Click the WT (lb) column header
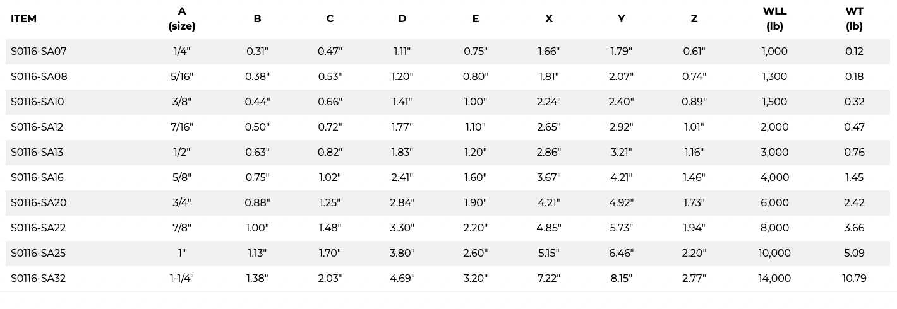897x309 pixels. pyautogui.click(x=854, y=19)
